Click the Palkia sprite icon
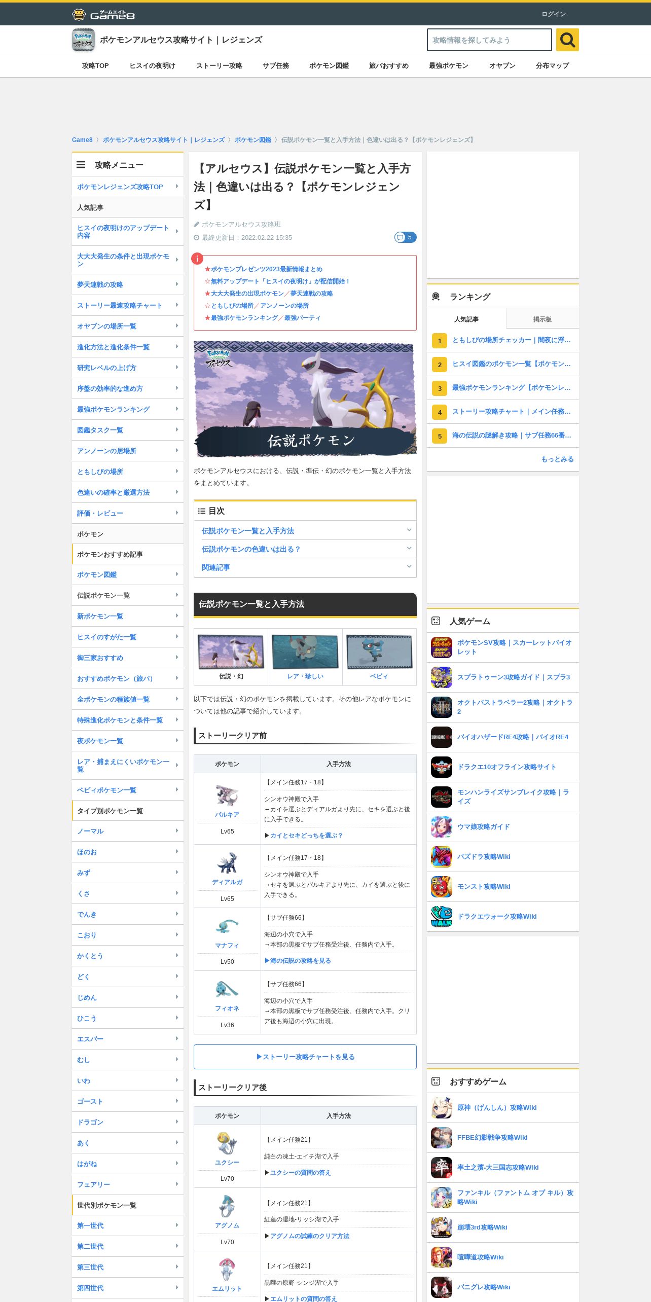This screenshot has height=1302, width=651. pos(227,795)
